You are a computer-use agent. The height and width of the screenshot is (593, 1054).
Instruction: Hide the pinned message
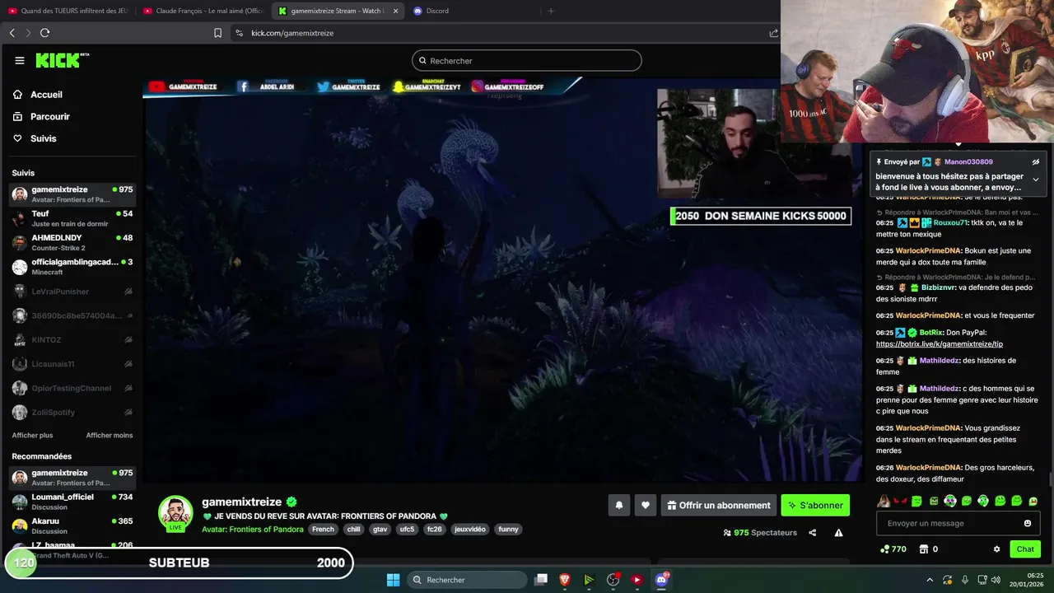[x=1036, y=162]
